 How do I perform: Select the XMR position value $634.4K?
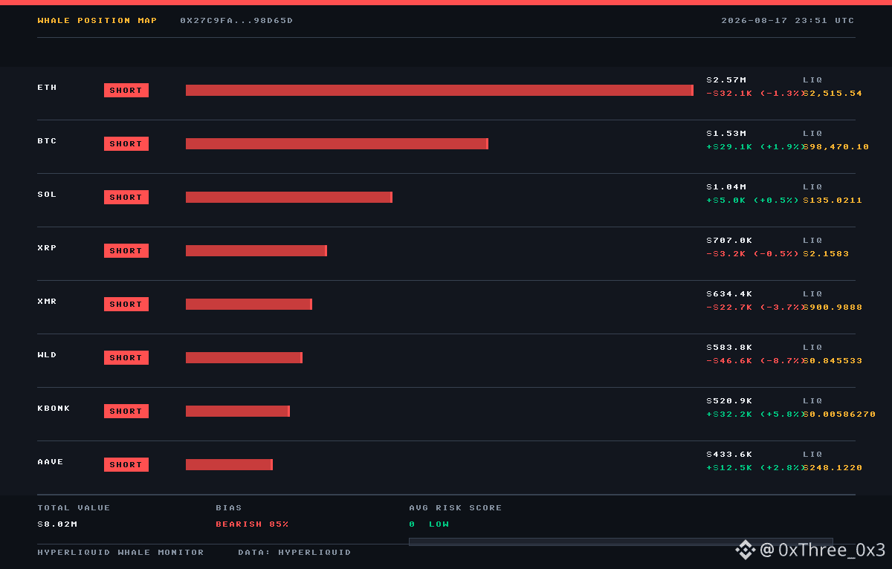pos(729,294)
